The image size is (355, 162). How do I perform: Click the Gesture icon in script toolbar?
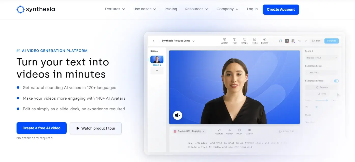pos(219,130)
